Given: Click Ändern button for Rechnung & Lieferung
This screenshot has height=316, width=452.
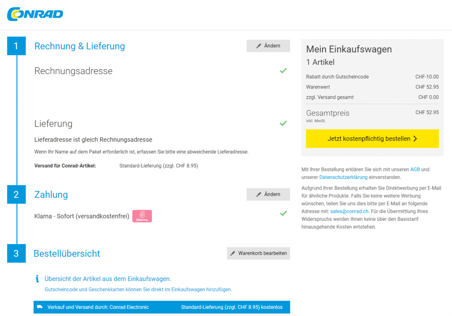Looking at the screenshot, I should pos(268,46).
